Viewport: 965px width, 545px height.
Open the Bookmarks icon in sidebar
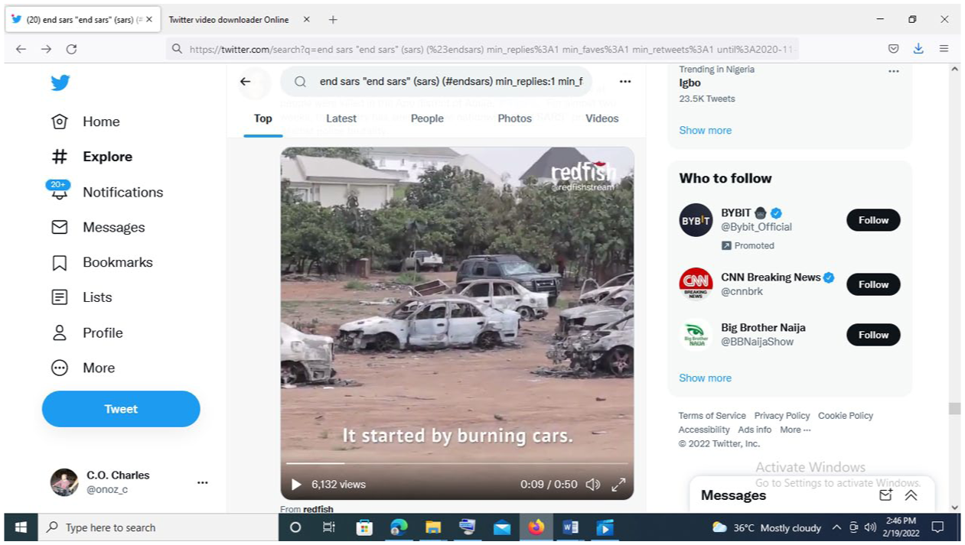[60, 263]
